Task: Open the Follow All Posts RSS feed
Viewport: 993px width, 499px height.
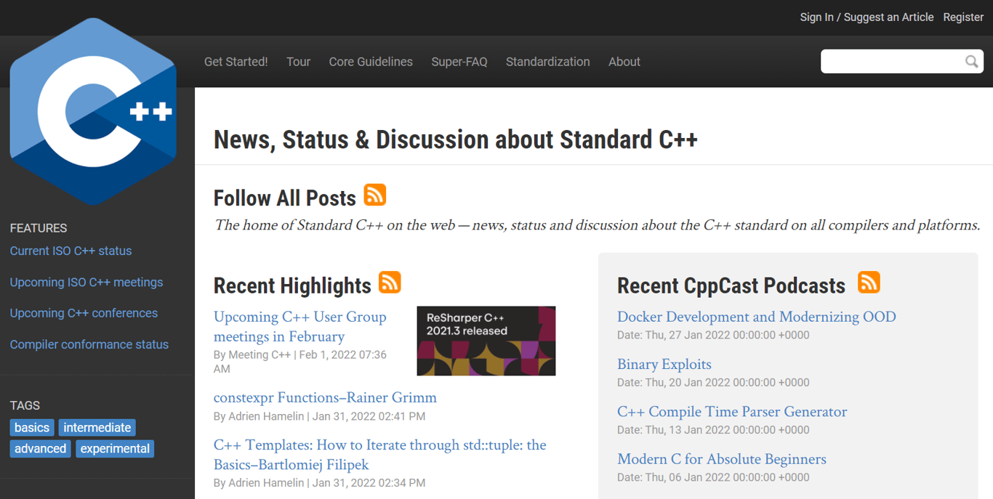Action: 375,195
